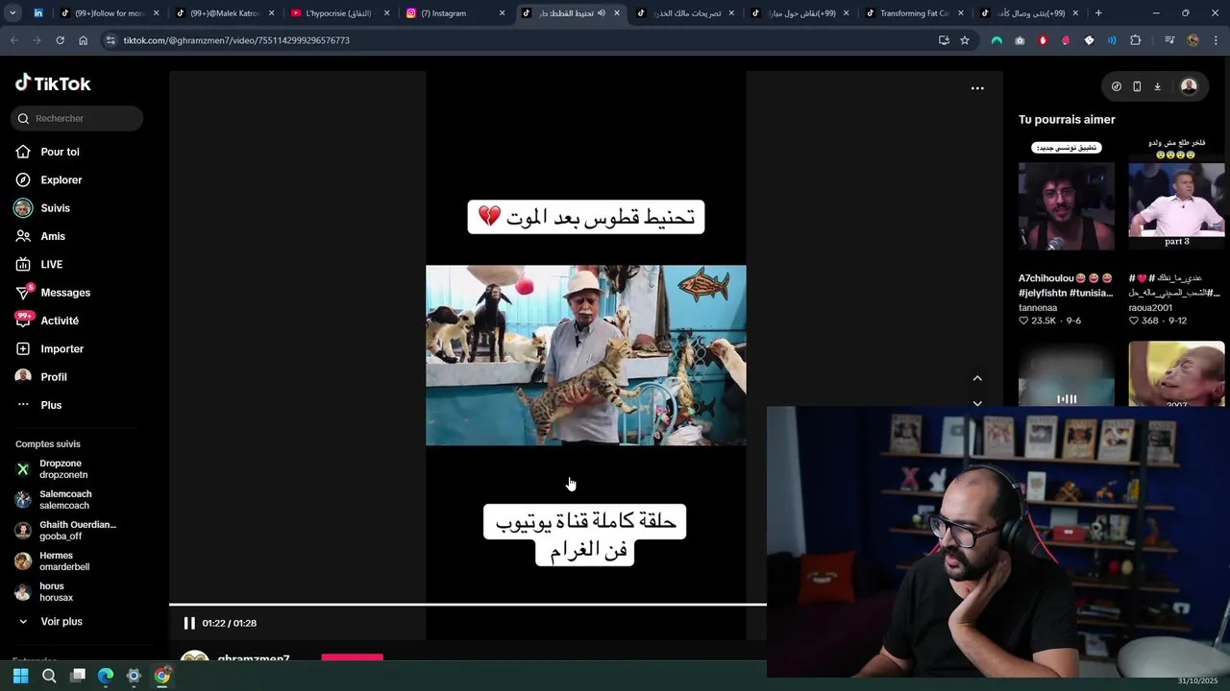Reload the current page
Image resolution: width=1230 pixels, height=691 pixels.
(60, 40)
